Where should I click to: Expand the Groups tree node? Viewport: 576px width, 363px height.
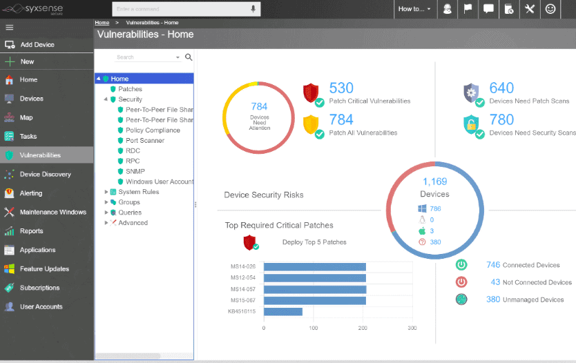106,202
